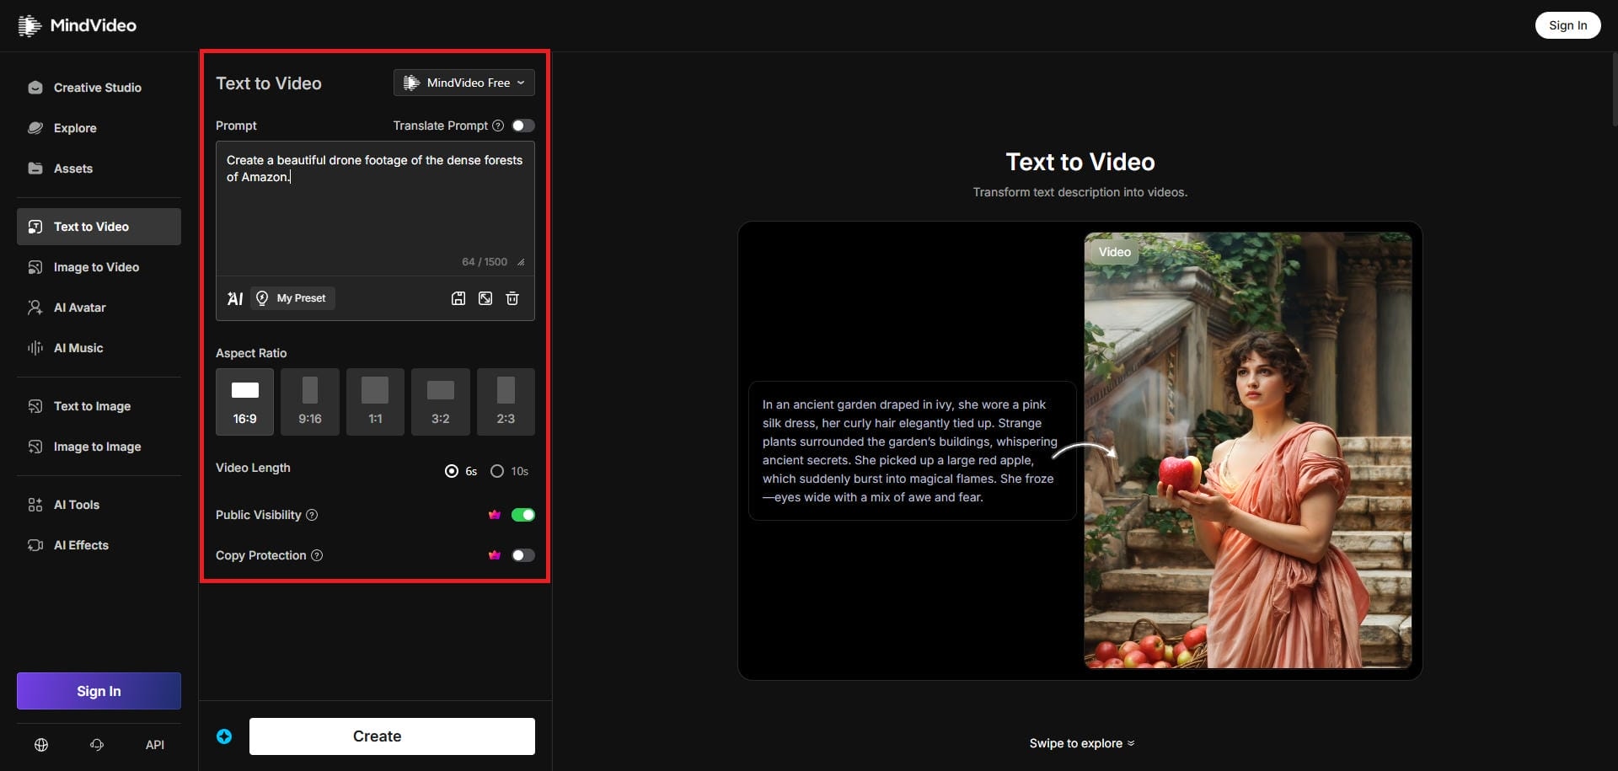Click Public Visibility help icon
The height and width of the screenshot is (771, 1618).
[x=312, y=515]
